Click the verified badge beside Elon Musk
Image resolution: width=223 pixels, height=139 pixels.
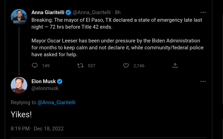[60, 81]
